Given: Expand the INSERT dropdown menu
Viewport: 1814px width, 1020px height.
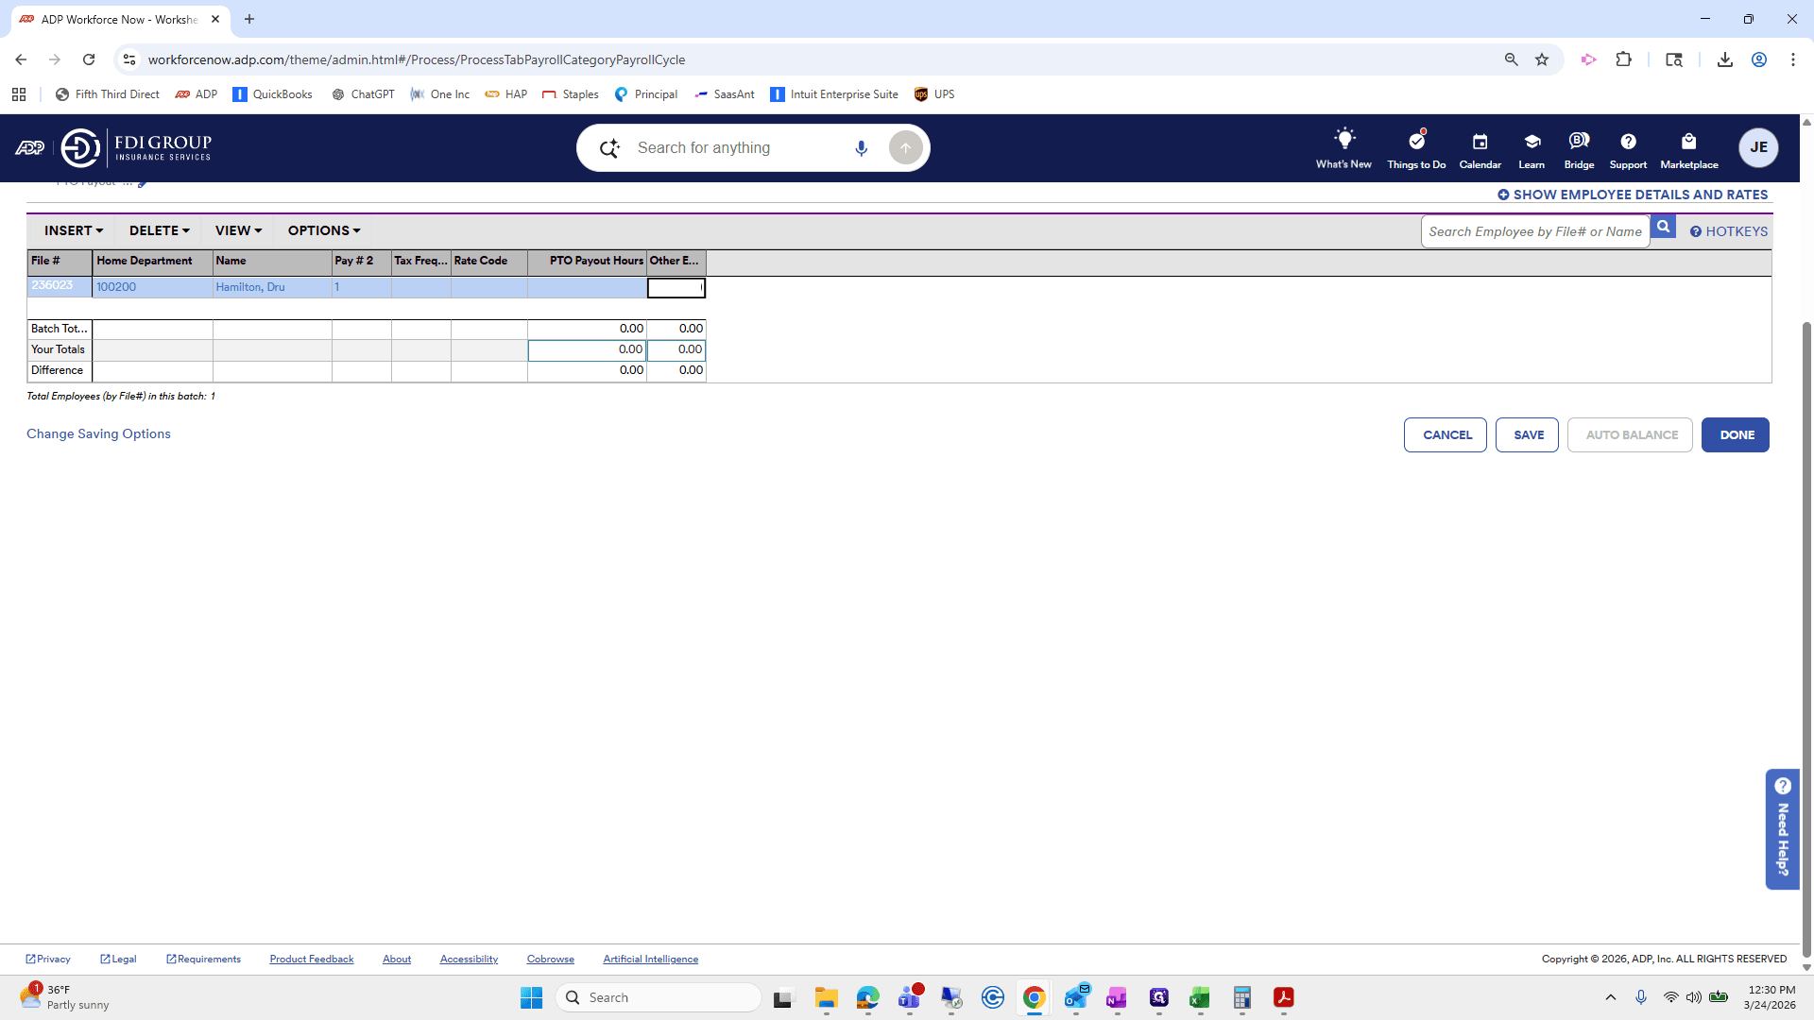Looking at the screenshot, I should coord(74,230).
